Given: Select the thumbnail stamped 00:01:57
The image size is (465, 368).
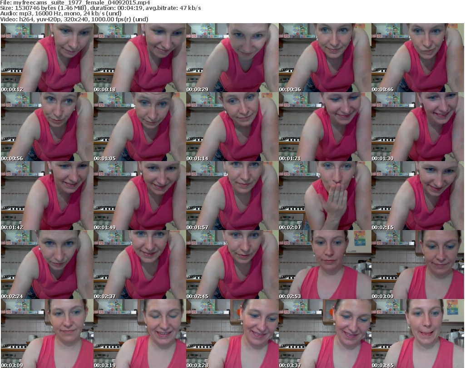Looking at the screenshot, I should pos(232,196).
